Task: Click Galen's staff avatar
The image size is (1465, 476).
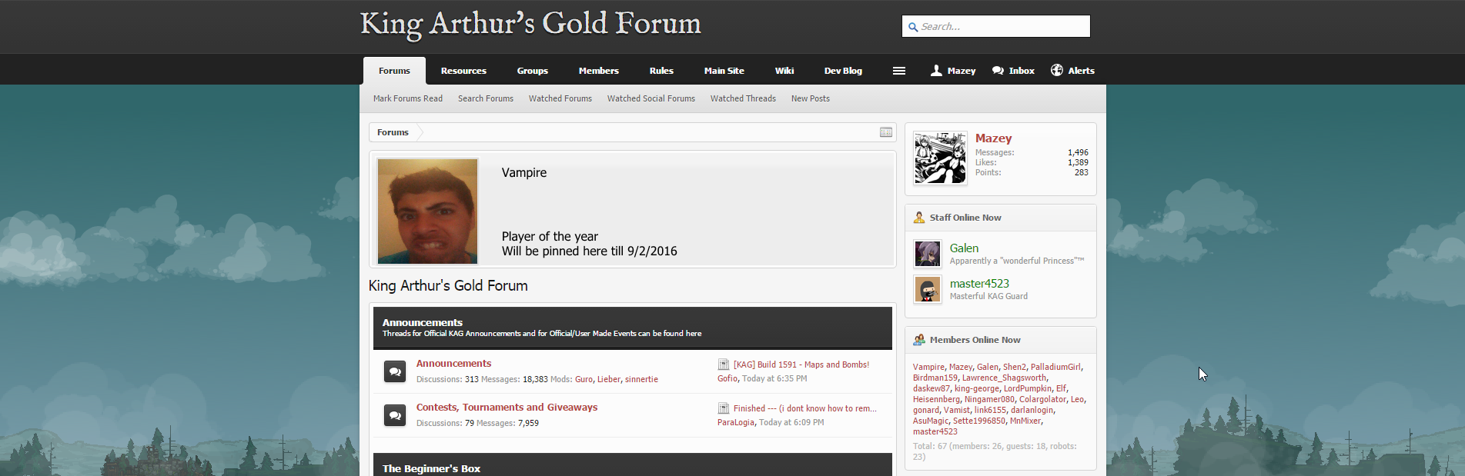Action: (x=928, y=254)
